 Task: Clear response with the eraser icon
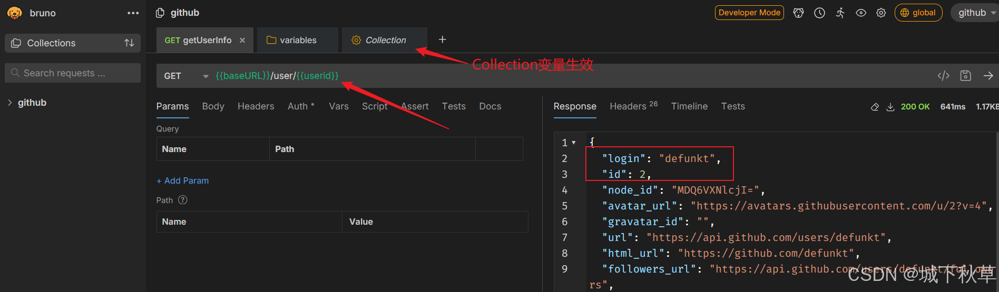[x=875, y=107]
